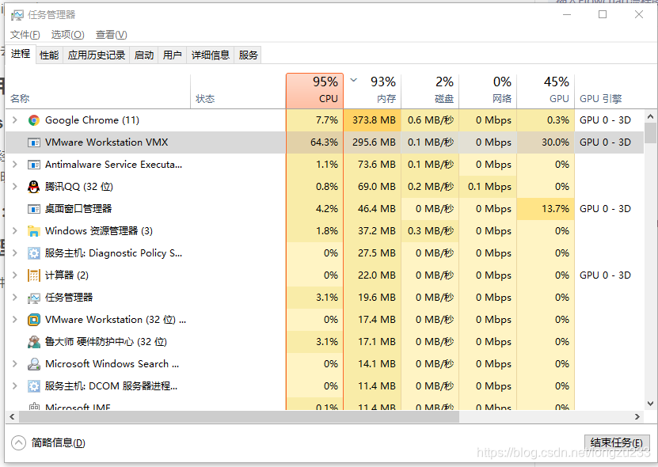
Task: Click the horizontal scrollbar right arrow
Action: coord(637,416)
